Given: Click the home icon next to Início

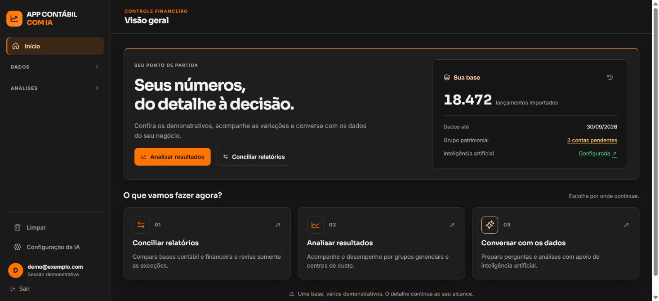Looking at the screenshot, I should coord(16,46).
